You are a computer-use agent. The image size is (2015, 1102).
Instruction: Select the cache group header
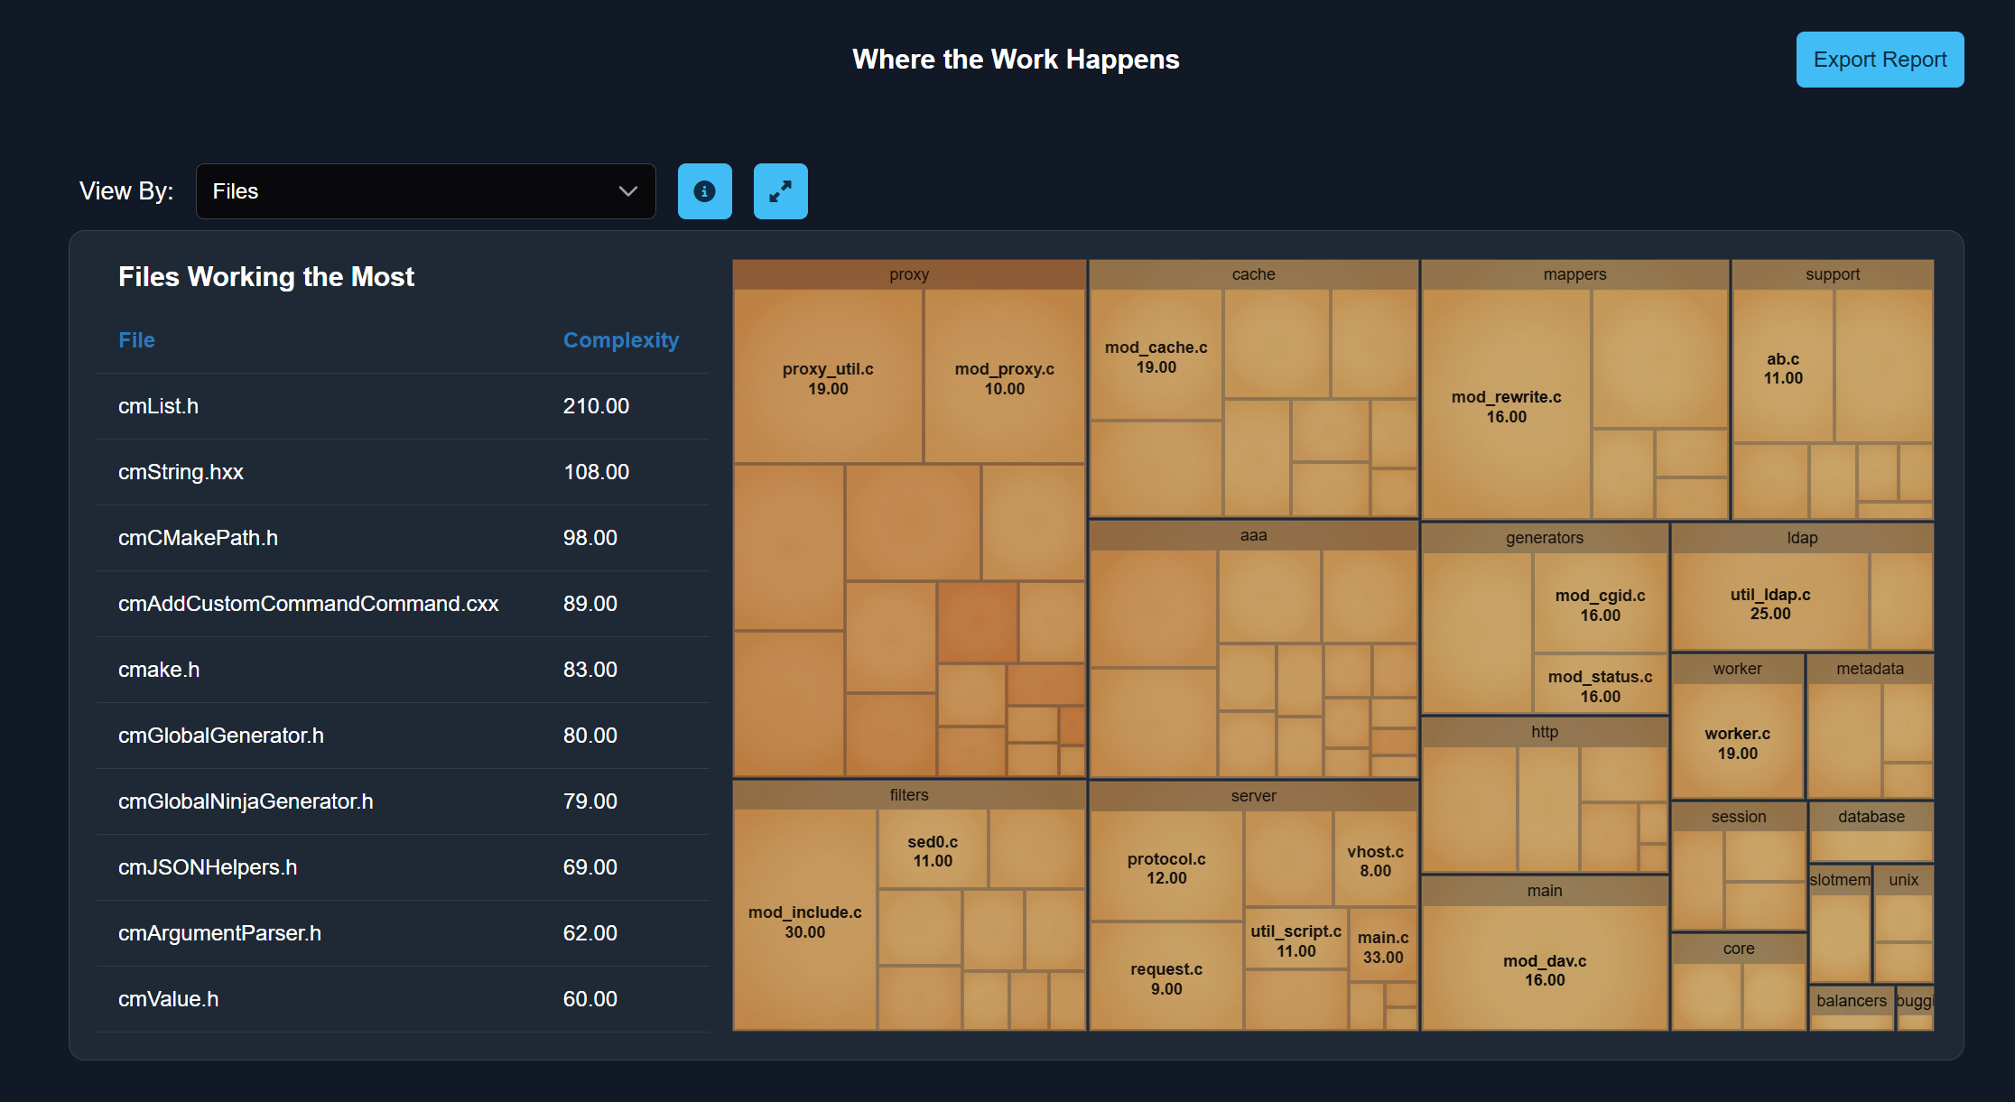1252,274
